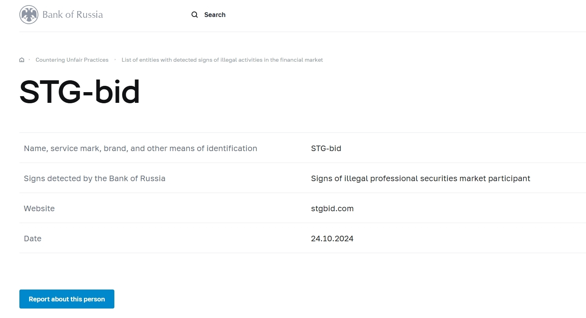Click the Bank of Russia eagle emblem

tap(29, 15)
